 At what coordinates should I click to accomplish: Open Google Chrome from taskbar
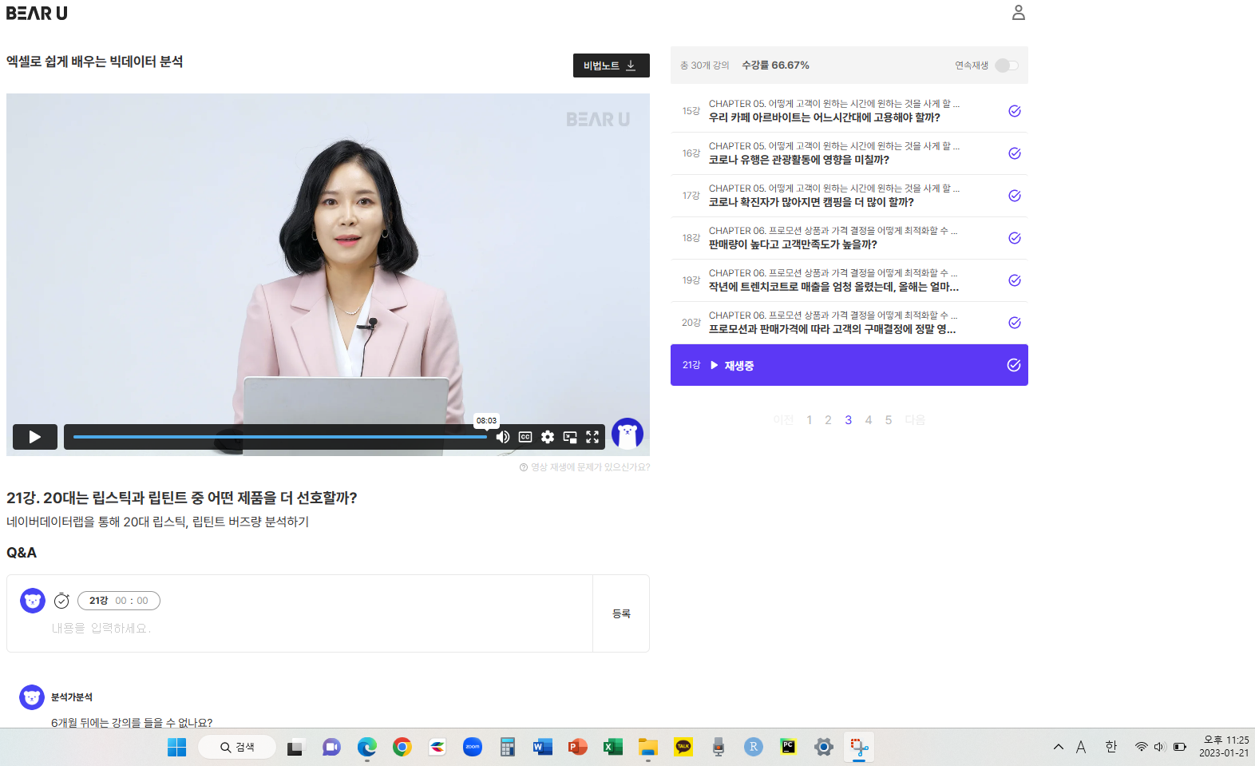pos(402,748)
